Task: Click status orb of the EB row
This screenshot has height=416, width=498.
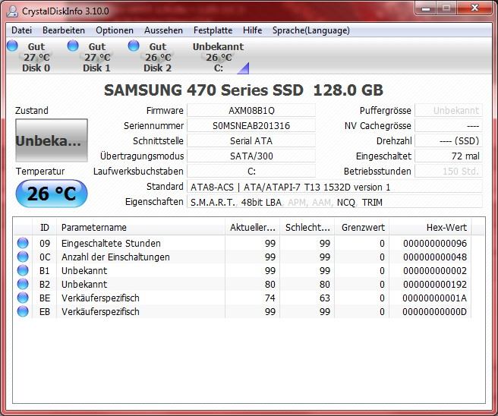Action: [x=23, y=311]
